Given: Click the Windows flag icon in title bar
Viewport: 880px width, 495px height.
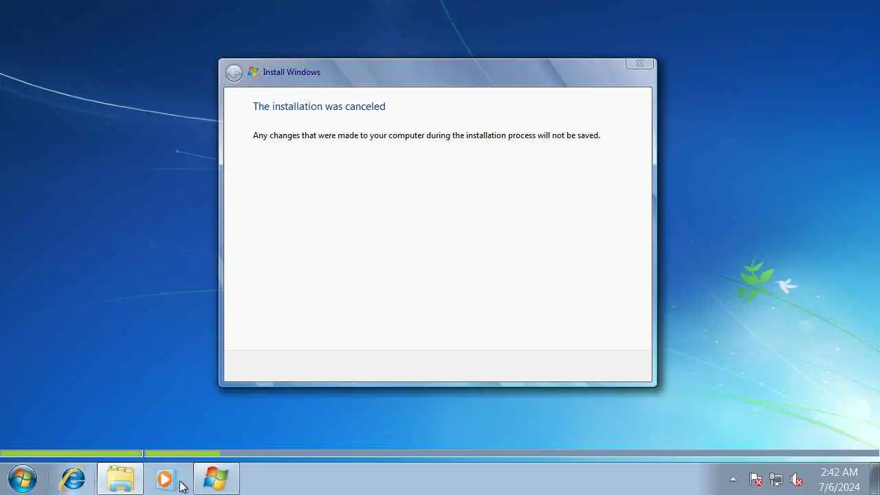Looking at the screenshot, I should click(x=253, y=71).
